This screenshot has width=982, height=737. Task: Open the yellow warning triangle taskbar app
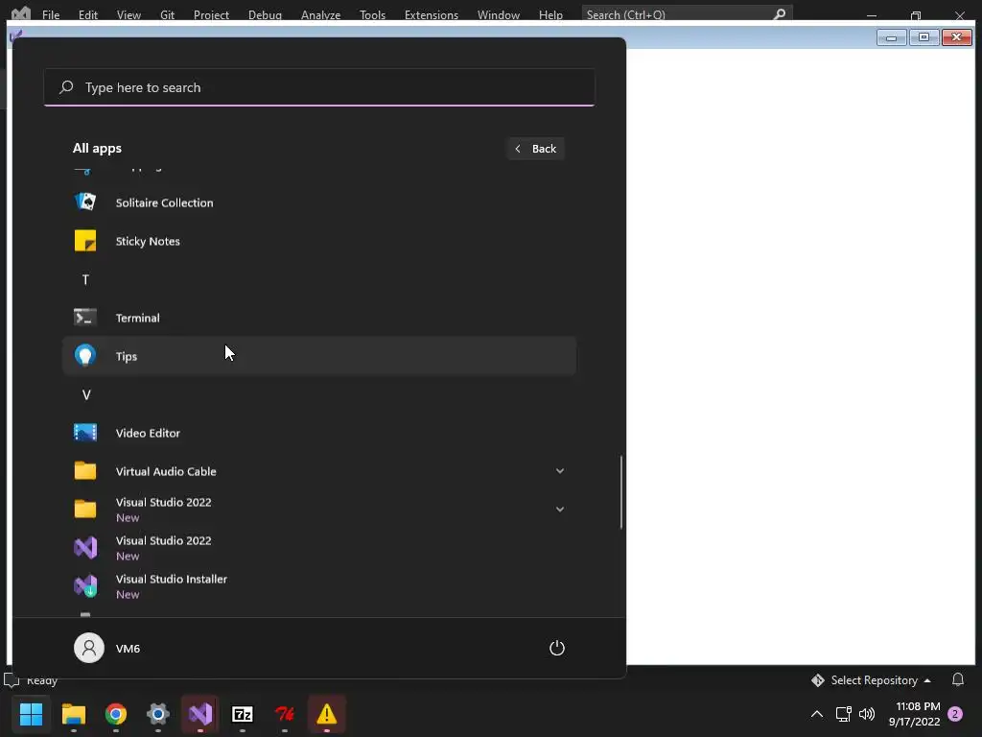coord(326,714)
